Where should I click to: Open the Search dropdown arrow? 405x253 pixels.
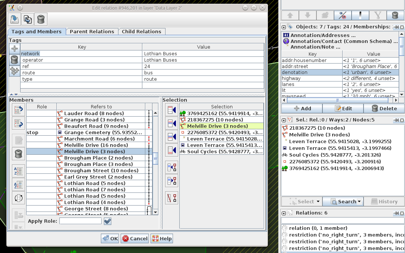(x=359, y=202)
